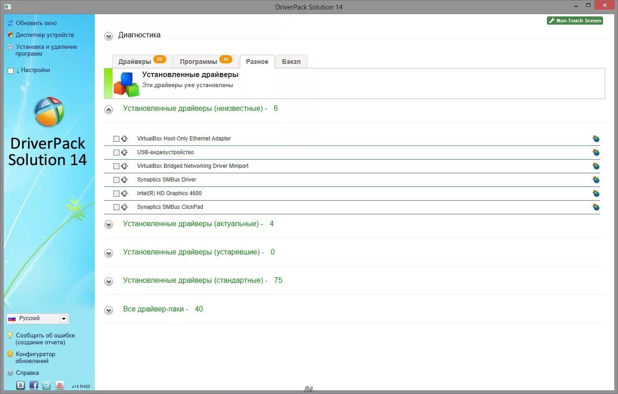
Task: Switch to the Программы tab
Action: click(x=206, y=62)
